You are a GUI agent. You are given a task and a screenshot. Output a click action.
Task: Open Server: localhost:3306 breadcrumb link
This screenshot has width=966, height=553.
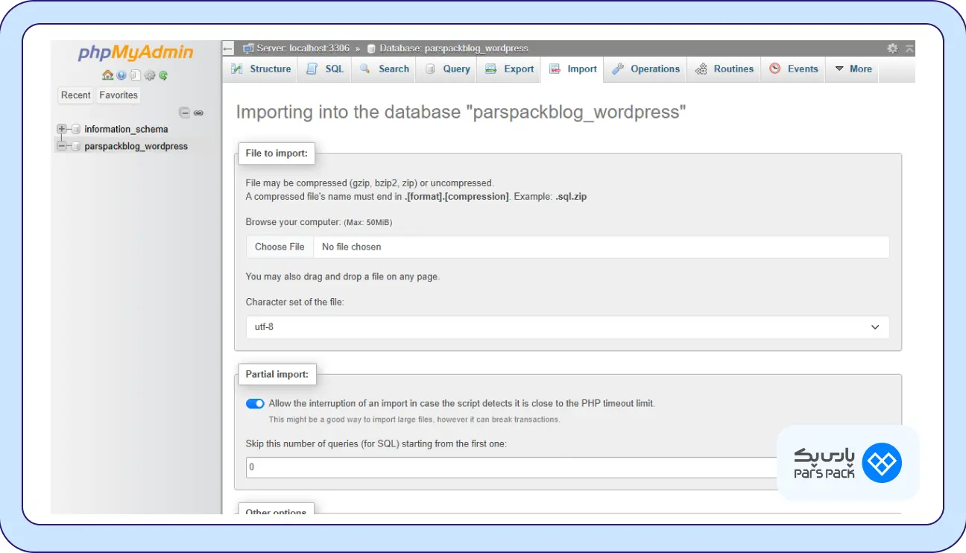click(303, 48)
